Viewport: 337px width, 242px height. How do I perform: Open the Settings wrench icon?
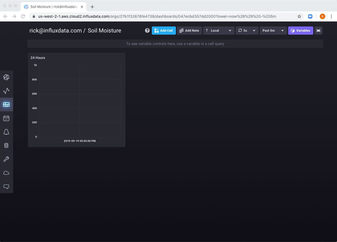[x=6, y=159]
